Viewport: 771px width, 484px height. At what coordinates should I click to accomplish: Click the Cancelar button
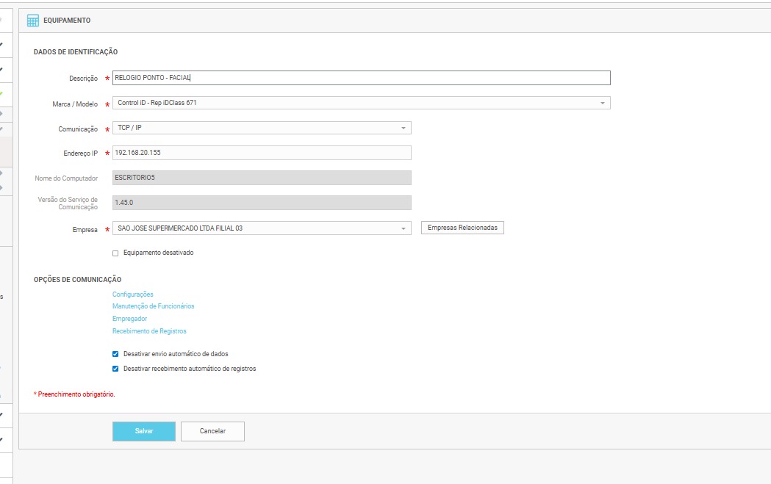tap(212, 431)
